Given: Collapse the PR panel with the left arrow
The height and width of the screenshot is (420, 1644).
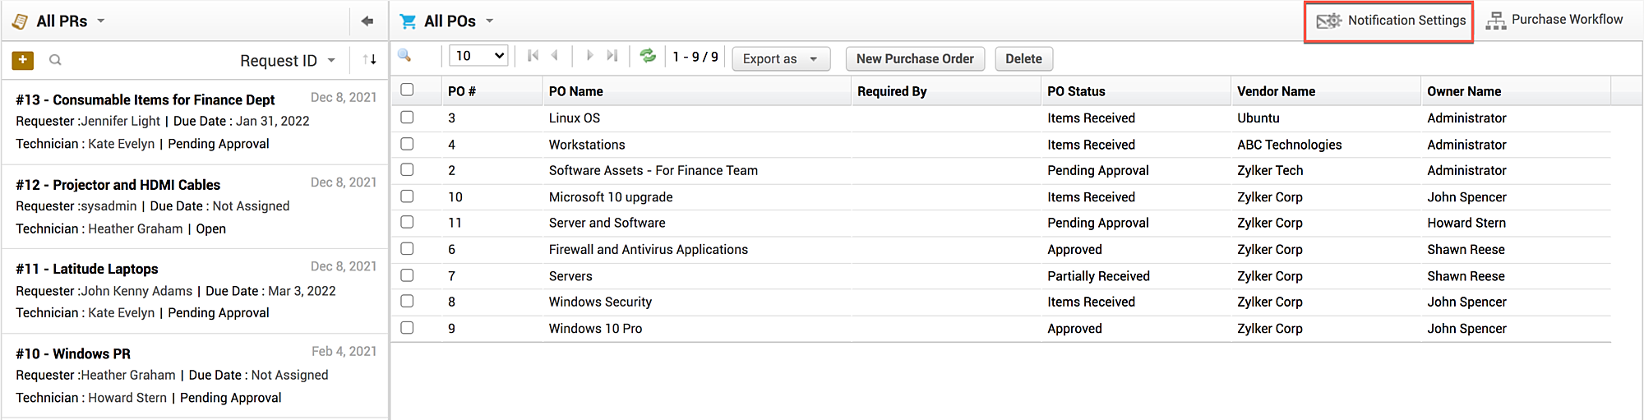Looking at the screenshot, I should coord(367,21).
